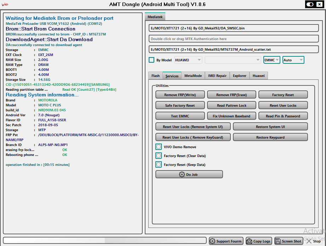The width and height of the screenshot is (326, 246).
Task: Click the NRD90M.03 045 build id value
Action: 52,110
